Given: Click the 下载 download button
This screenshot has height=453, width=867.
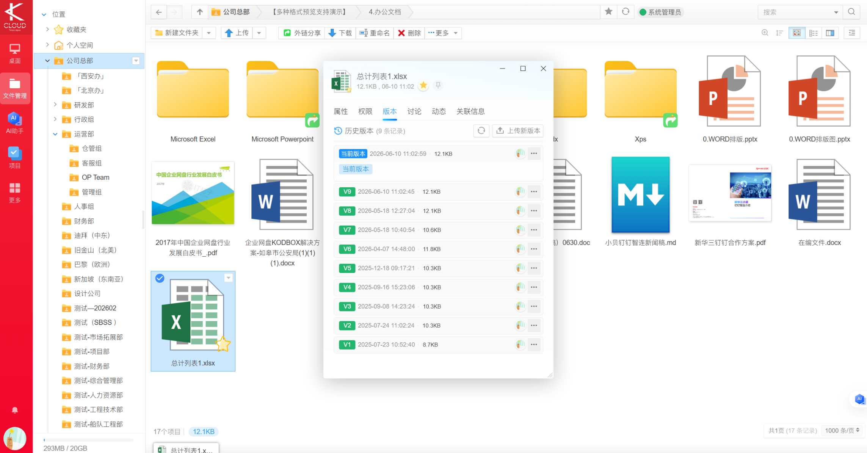Looking at the screenshot, I should point(340,33).
